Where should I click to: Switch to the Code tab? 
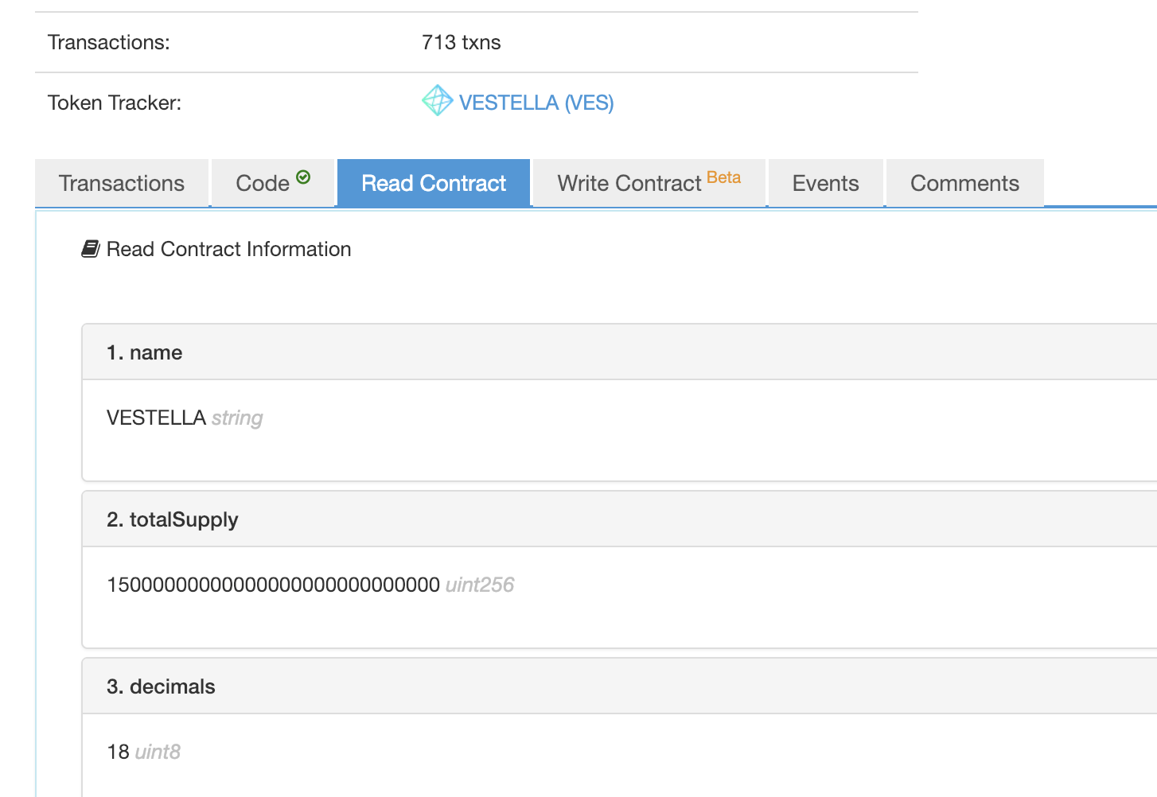263,183
